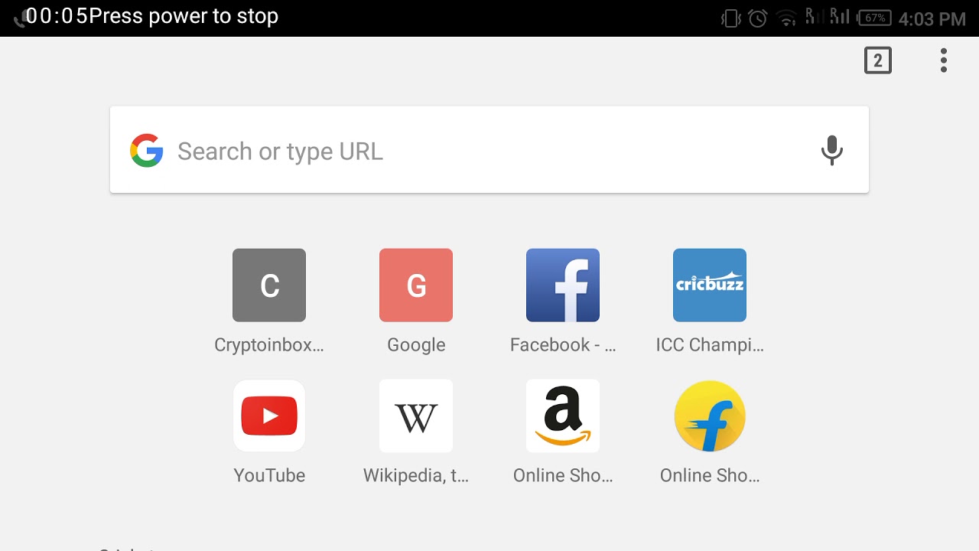Open the Google shortcut tile

click(416, 285)
